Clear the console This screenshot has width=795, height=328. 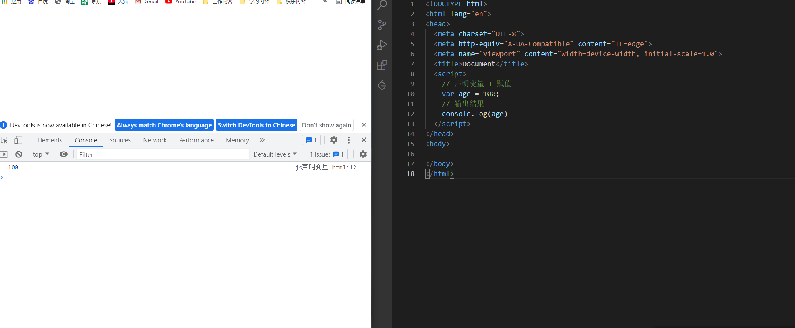click(19, 154)
